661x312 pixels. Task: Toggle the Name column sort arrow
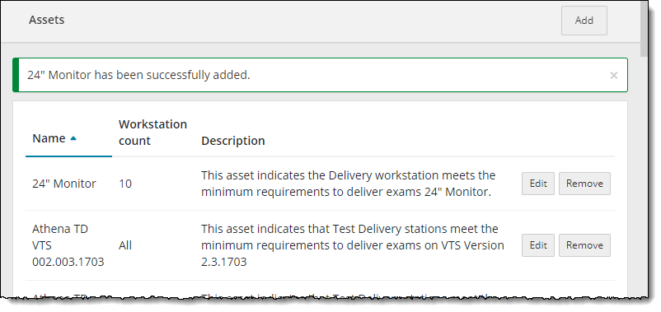[x=73, y=138]
